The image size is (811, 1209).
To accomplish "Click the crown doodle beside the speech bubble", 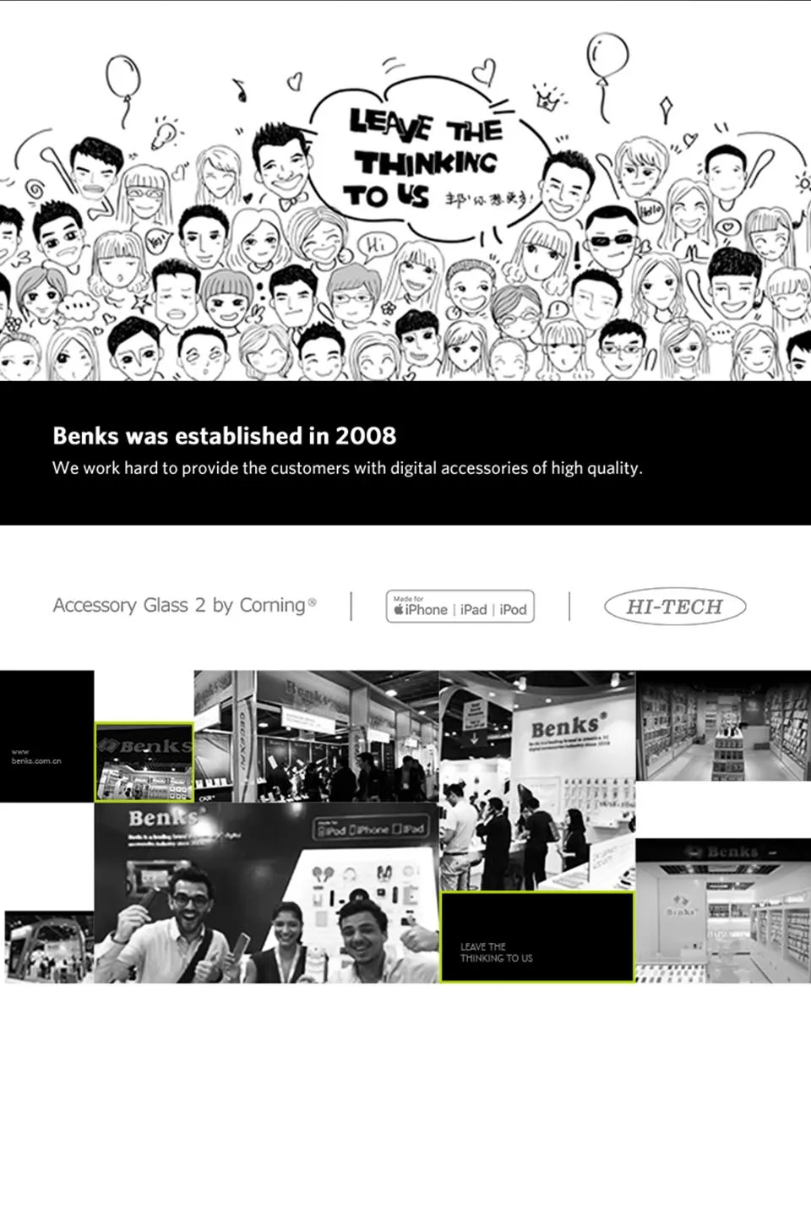I will tap(550, 99).
